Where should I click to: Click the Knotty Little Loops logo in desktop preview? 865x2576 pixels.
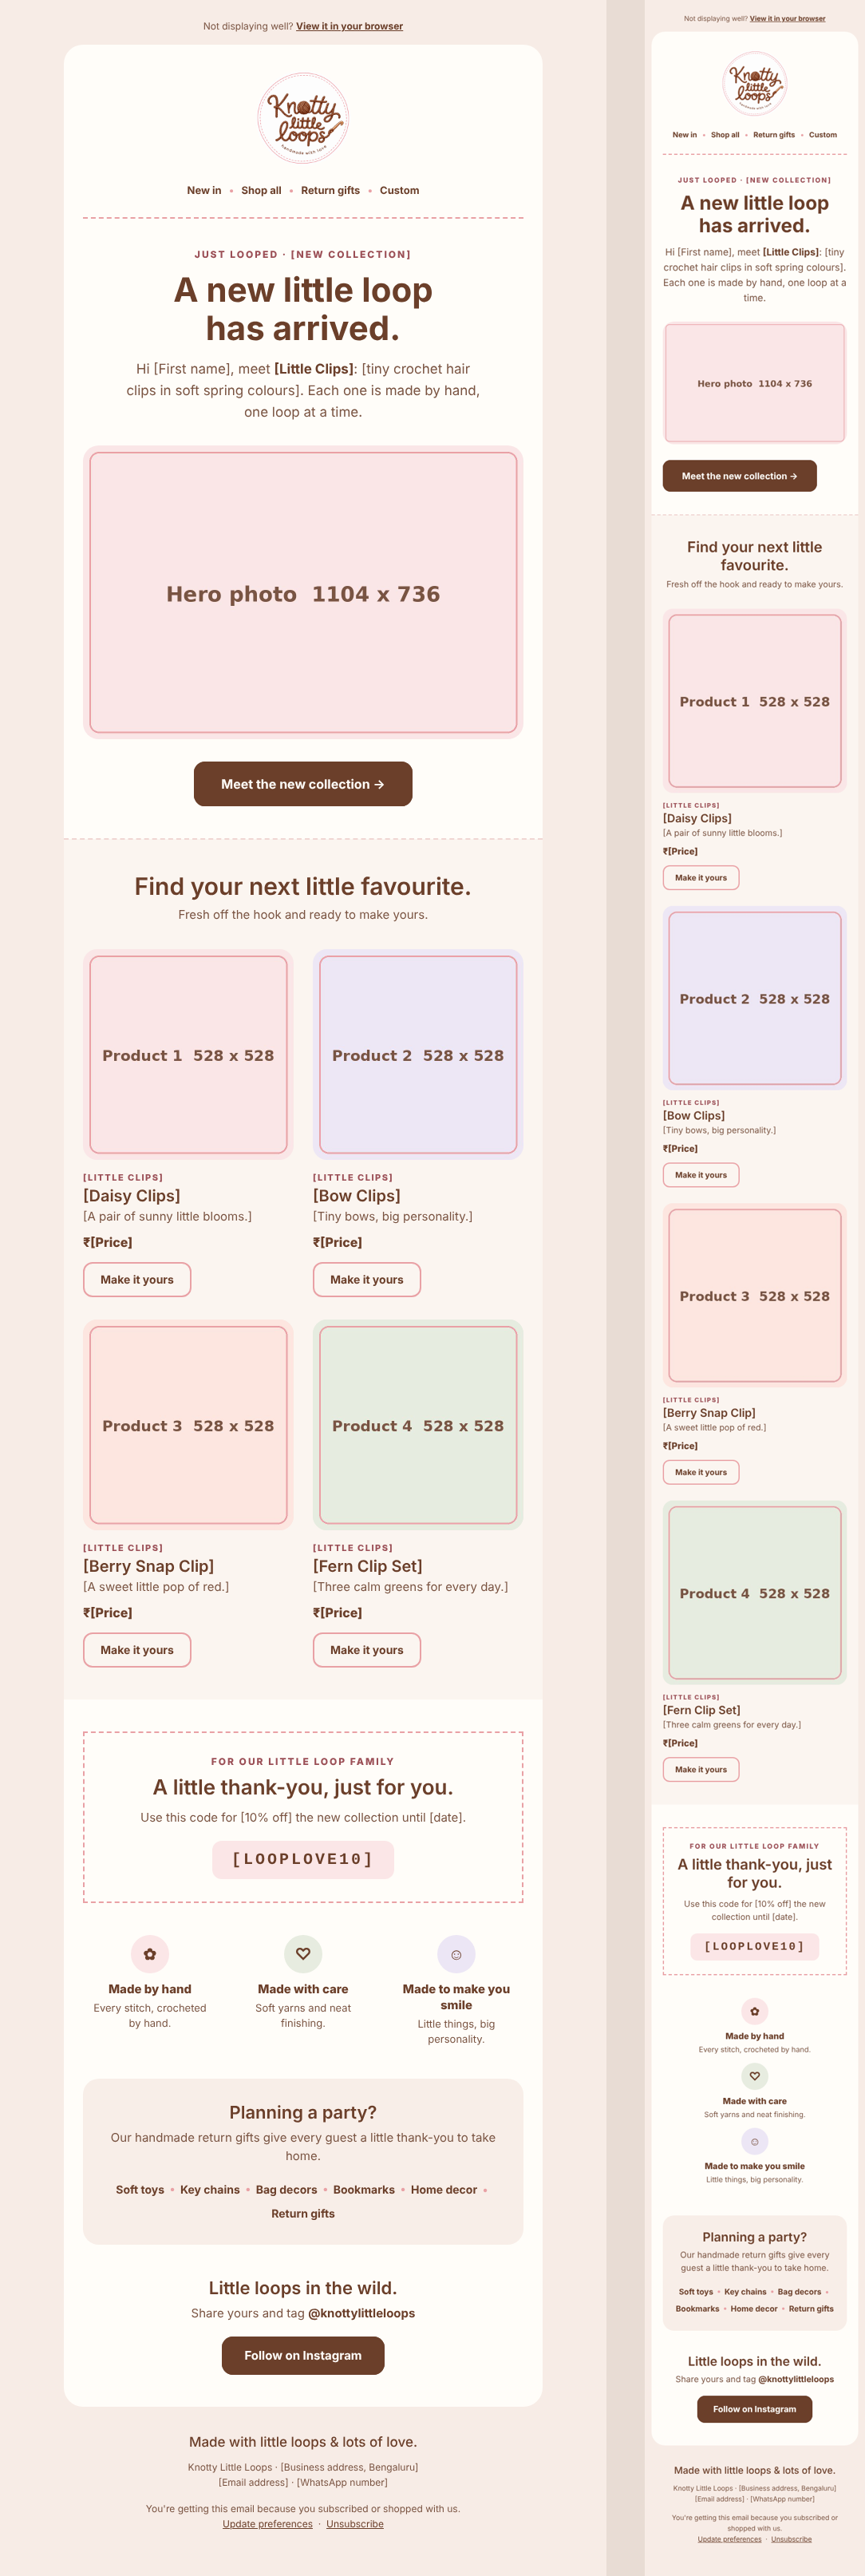pos(303,118)
